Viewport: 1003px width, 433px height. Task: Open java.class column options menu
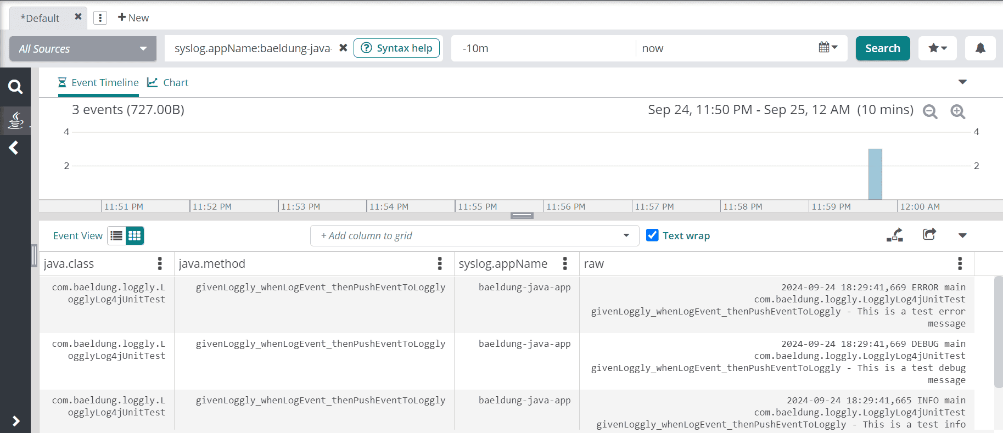point(160,263)
